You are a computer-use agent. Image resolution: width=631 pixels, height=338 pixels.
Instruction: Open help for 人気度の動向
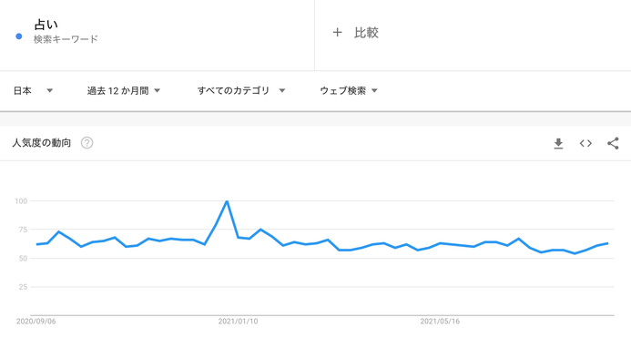tap(87, 143)
